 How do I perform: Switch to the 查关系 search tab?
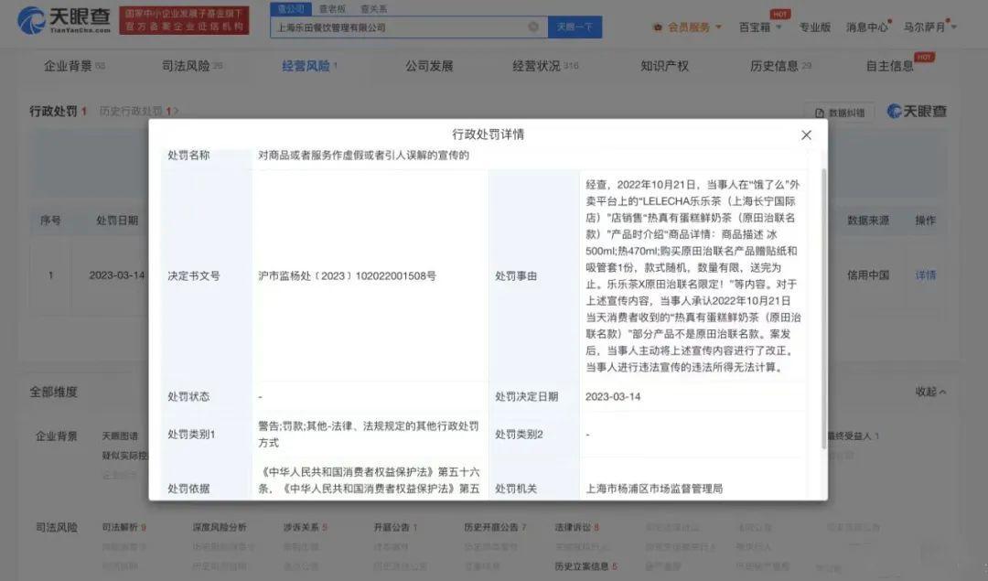click(x=373, y=9)
